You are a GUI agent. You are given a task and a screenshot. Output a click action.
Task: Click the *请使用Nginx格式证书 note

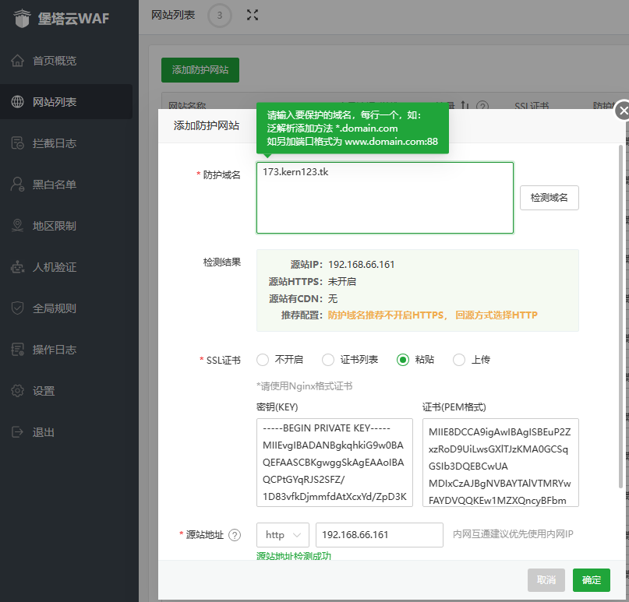coord(305,386)
